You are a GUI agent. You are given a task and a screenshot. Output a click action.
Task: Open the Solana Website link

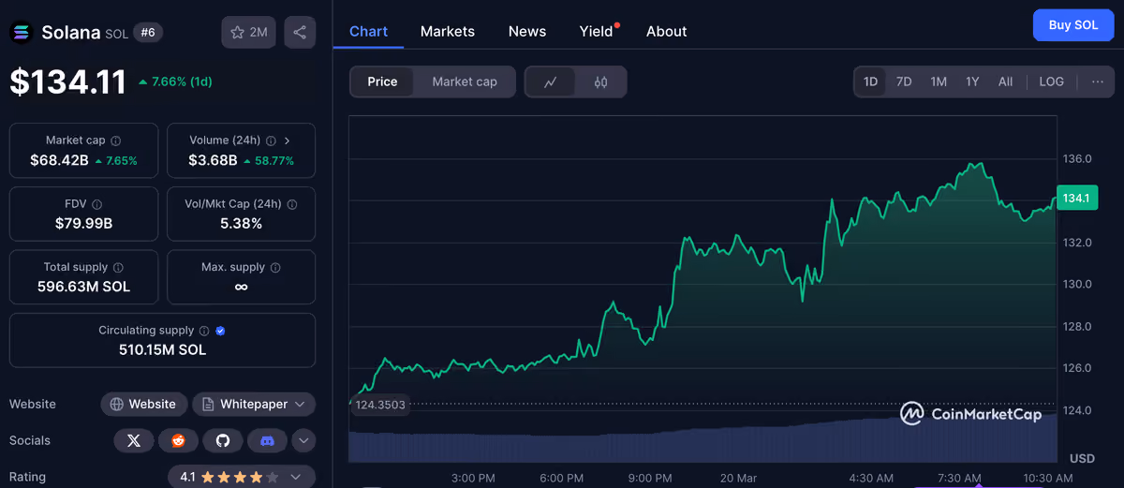point(143,405)
